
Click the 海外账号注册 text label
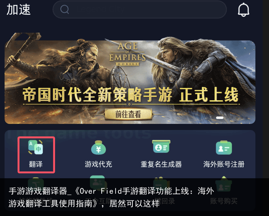click(224, 164)
